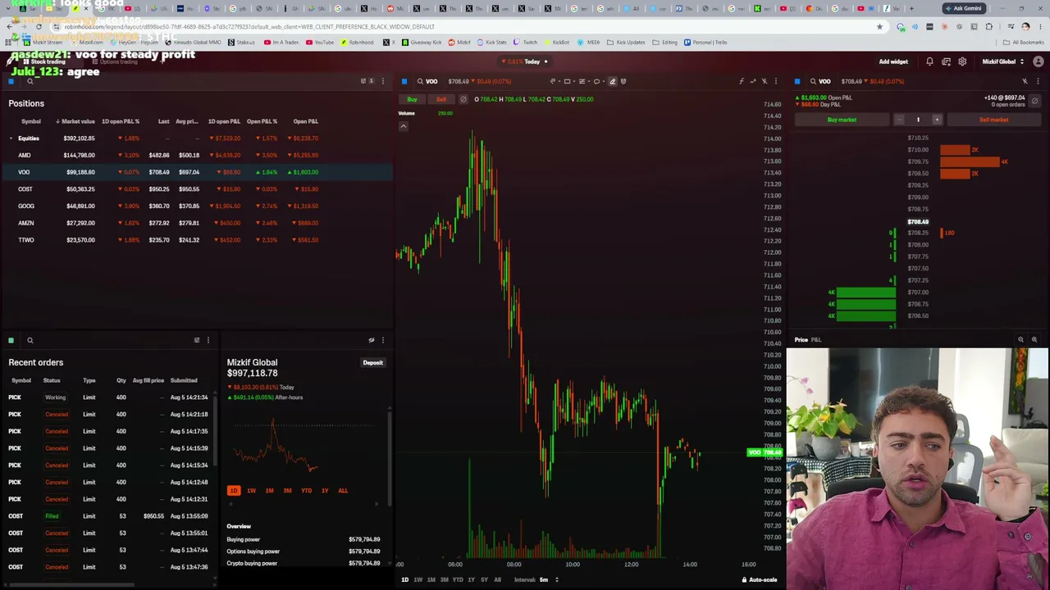The height and width of the screenshot is (590, 1050).
Task: Open the settings gear in the top bar
Action: pyautogui.click(x=962, y=61)
